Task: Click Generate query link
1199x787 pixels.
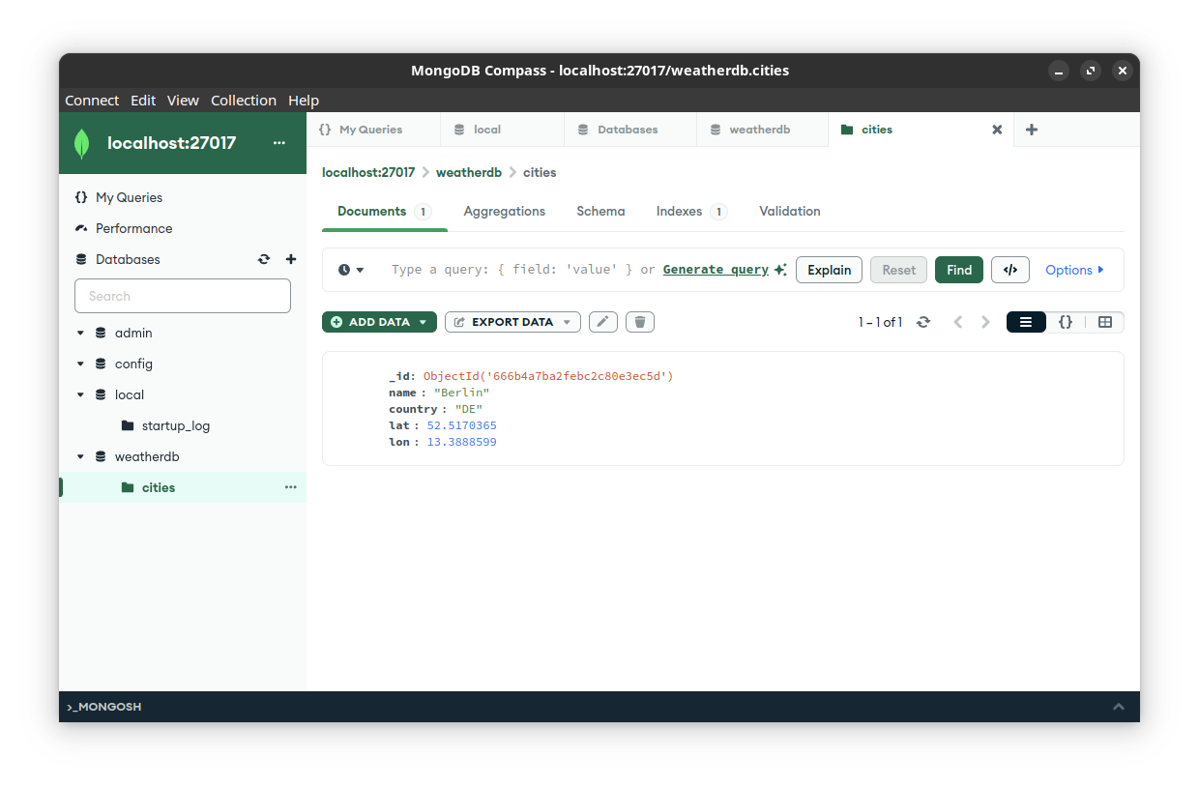Action: click(x=716, y=269)
